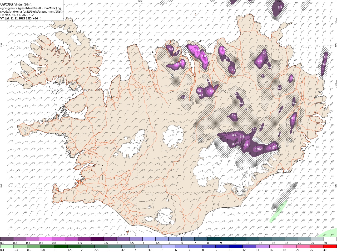Click the '0.2' label in the upper scale

2,243
